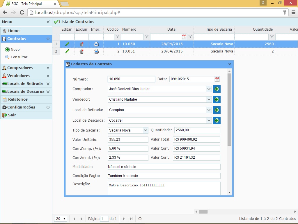Open the Relatórios menu item
Viewport: 298px width, 224px height.
tap(26, 99)
